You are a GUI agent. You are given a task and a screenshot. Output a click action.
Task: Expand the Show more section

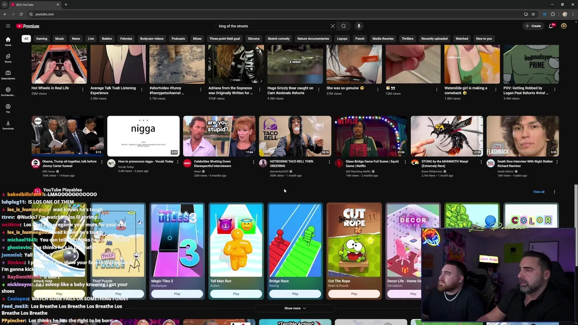pos(295,308)
